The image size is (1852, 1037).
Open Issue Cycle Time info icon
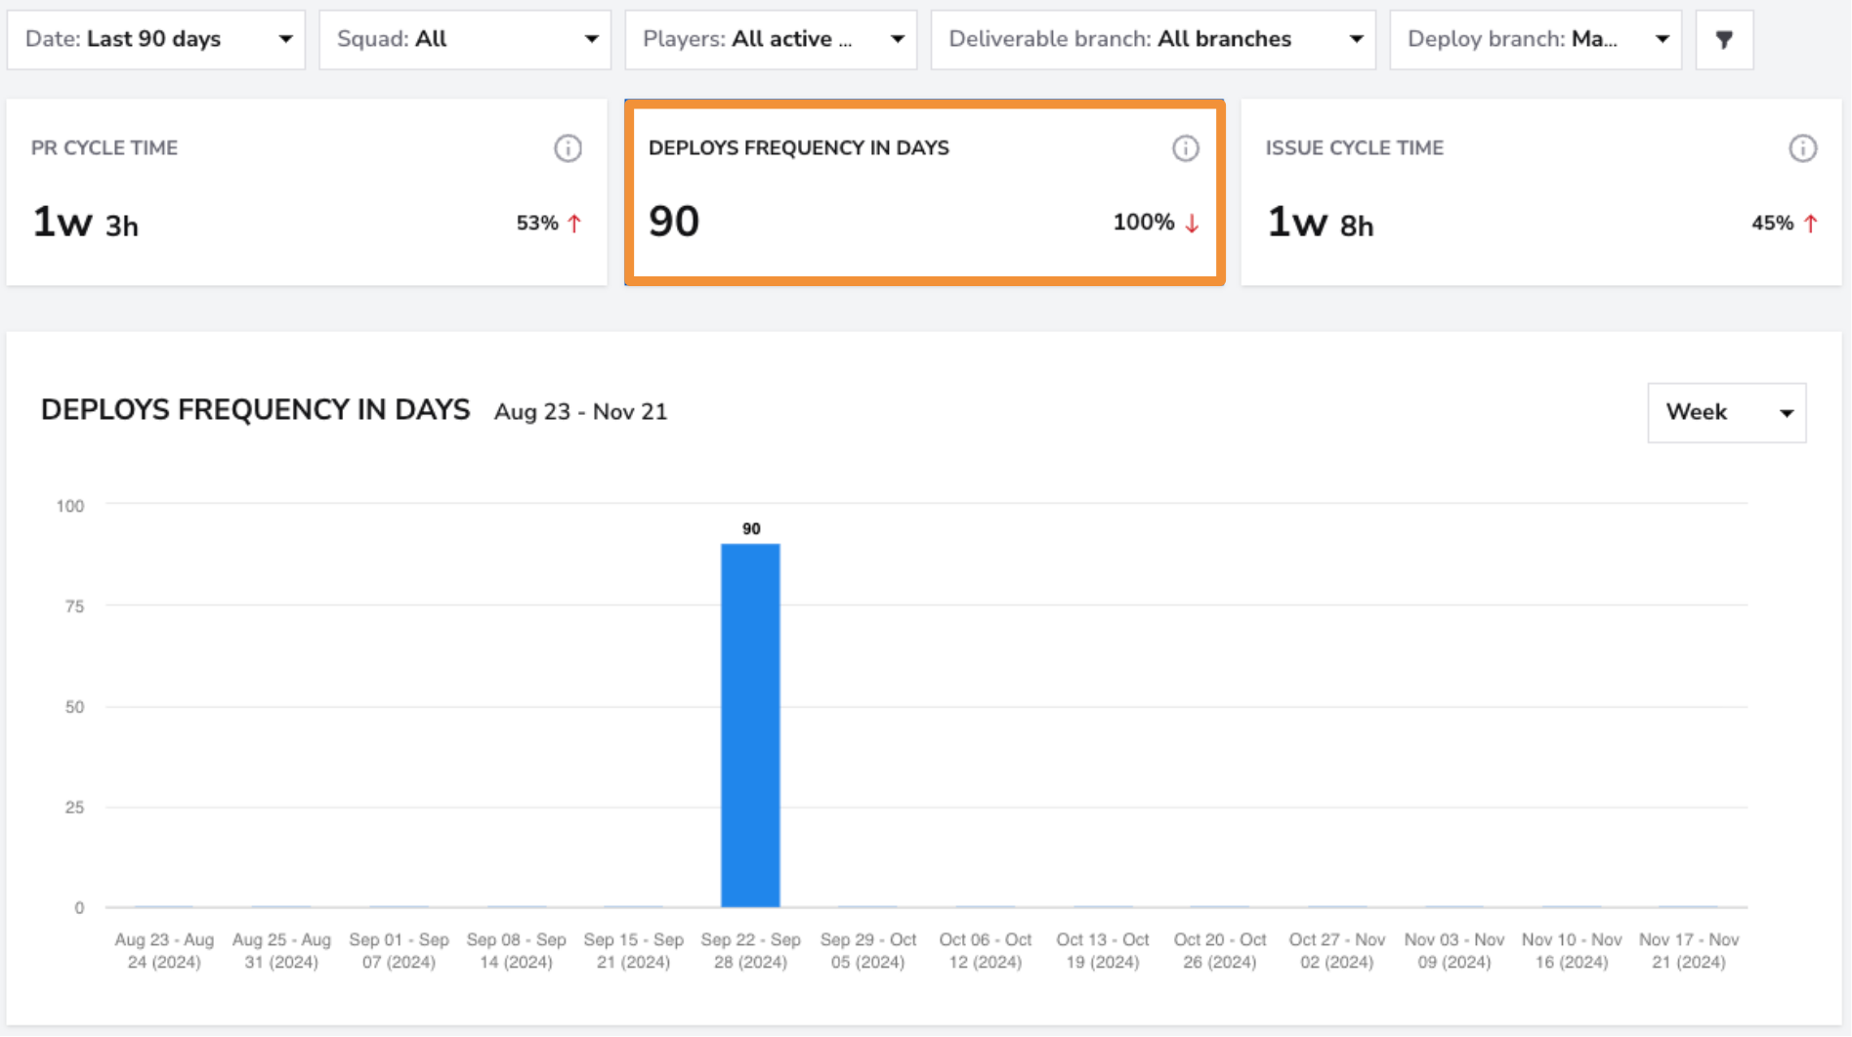click(x=1802, y=148)
